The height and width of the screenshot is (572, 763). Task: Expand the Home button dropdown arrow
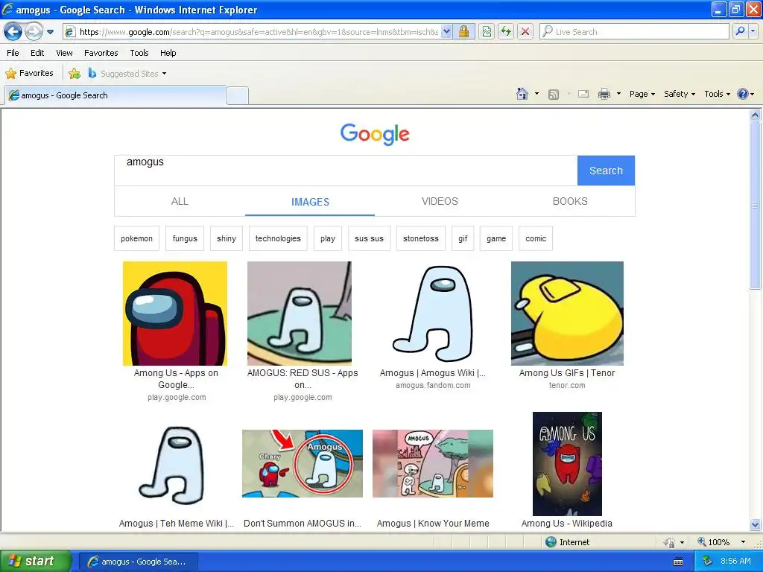click(536, 94)
